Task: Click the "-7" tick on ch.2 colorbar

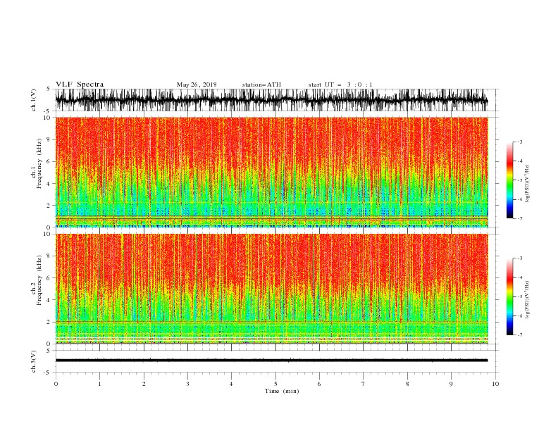Action: (x=520, y=335)
